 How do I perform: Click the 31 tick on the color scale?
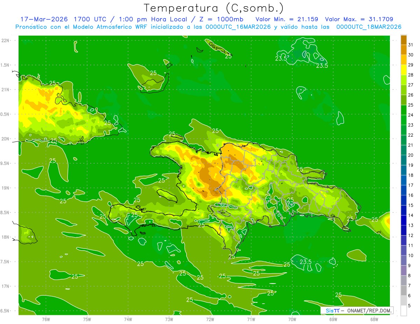[x=411, y=45]
